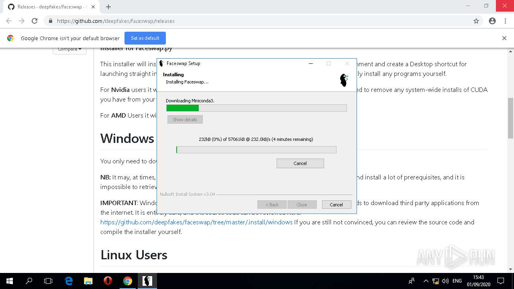
Task: Open the faceswap install/windows source link
Action: (196, 222)
